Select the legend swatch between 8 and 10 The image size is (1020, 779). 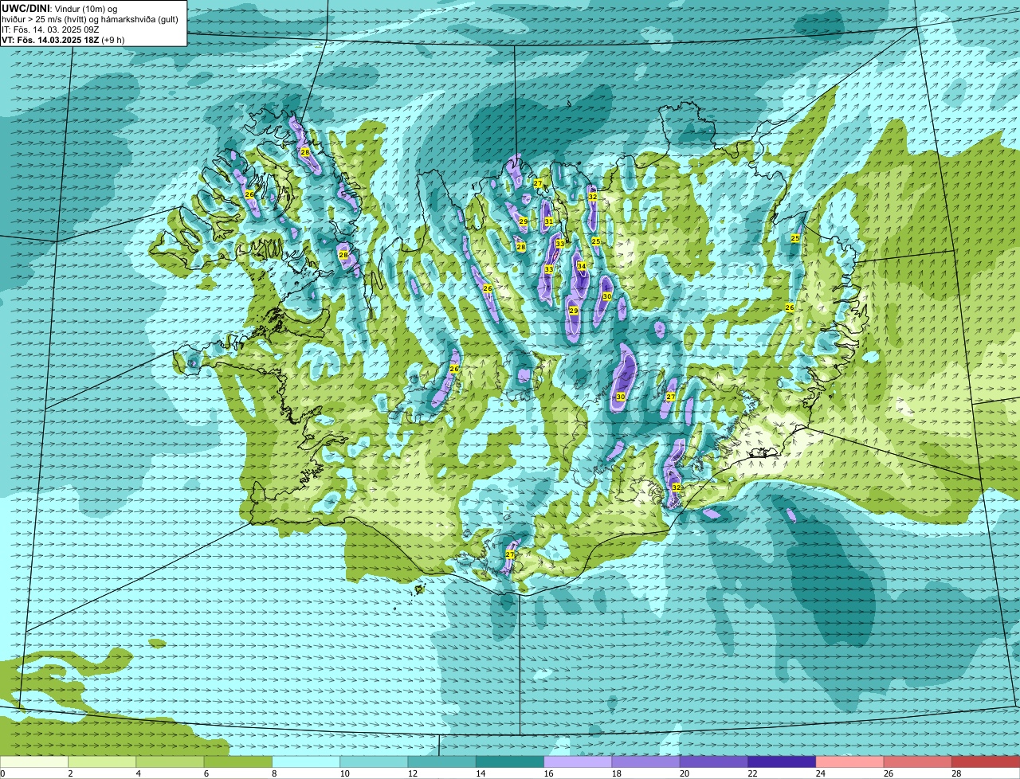[x=306, y=761]
